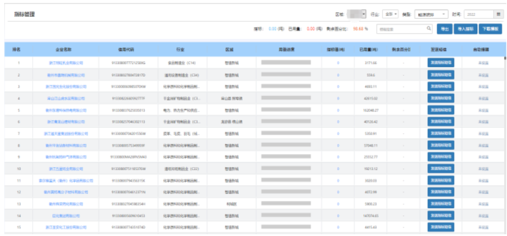
Task: Click 未设置 auto-reminder link in rank 13 row
Action: click(x=483, y=204)
